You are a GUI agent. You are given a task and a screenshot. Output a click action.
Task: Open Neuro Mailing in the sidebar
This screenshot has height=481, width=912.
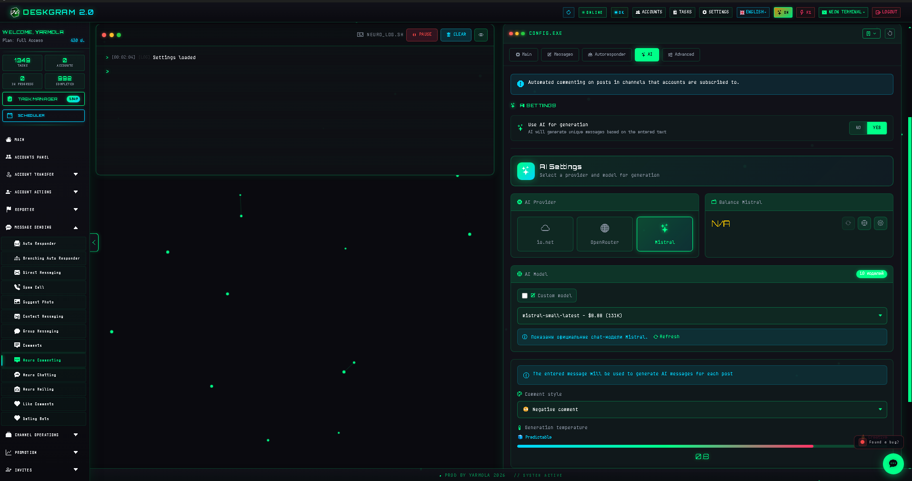[x=43, y=390]
